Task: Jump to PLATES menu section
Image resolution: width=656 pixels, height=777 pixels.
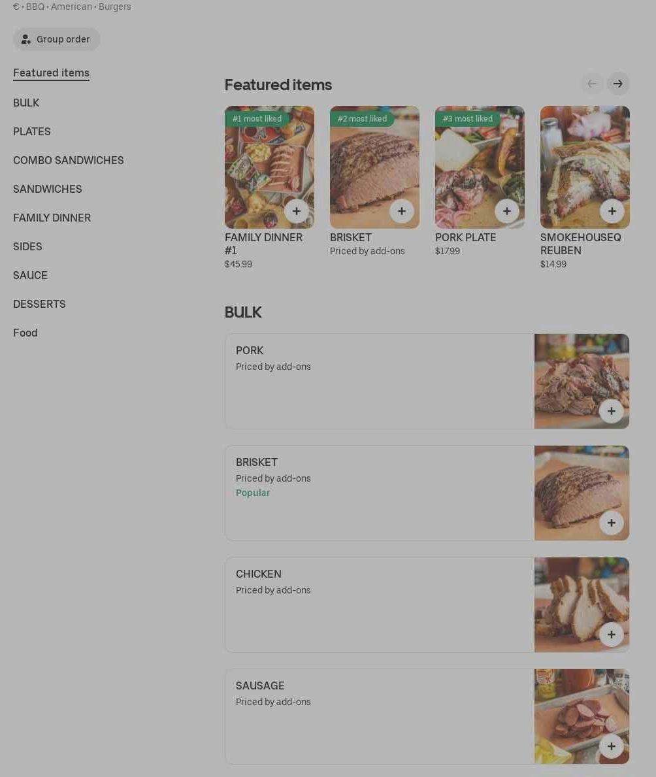Action: 32,131
